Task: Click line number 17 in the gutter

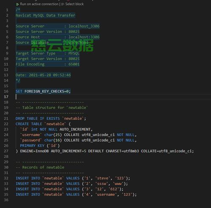Action: click(6, 97)
